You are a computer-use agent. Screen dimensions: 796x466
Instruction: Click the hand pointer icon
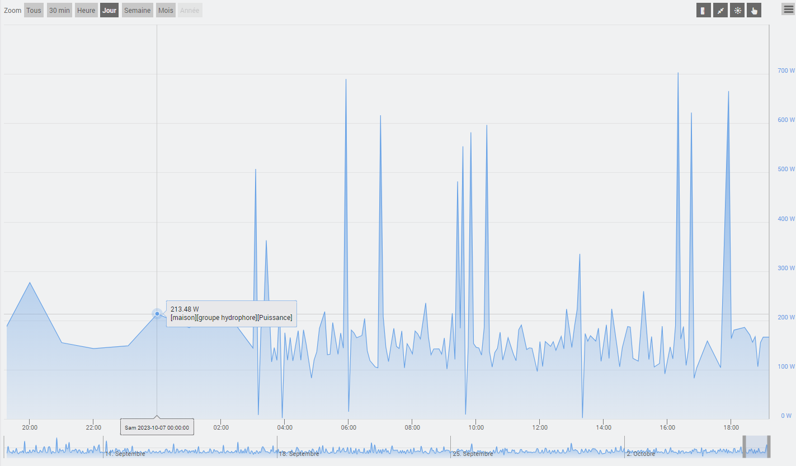point(754,10)
